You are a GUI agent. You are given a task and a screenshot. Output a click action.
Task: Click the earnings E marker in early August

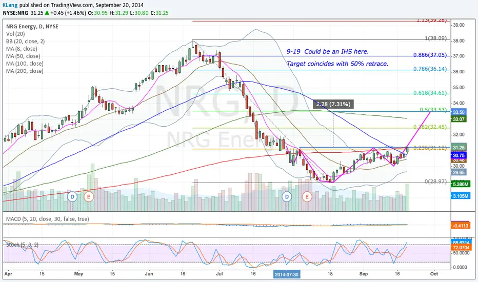click(x=307, y=197)
